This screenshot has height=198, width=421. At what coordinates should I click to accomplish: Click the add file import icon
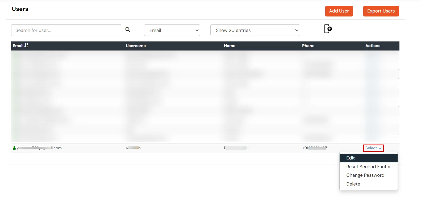pos(328,29)
